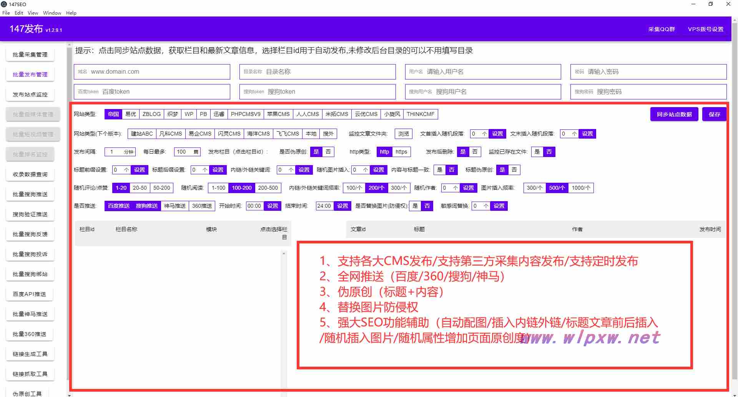Toggle 神马推送 option
This screenshot has width=738, height=397.
tap(175, 206)
